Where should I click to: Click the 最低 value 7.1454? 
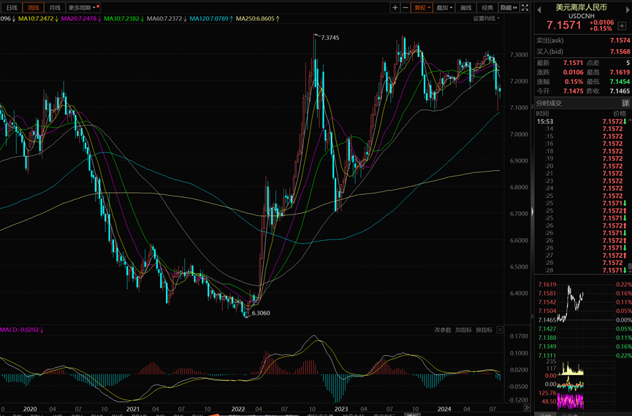tap(620, 82)
